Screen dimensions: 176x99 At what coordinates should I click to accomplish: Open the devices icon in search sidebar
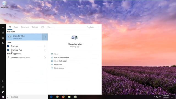3,43
